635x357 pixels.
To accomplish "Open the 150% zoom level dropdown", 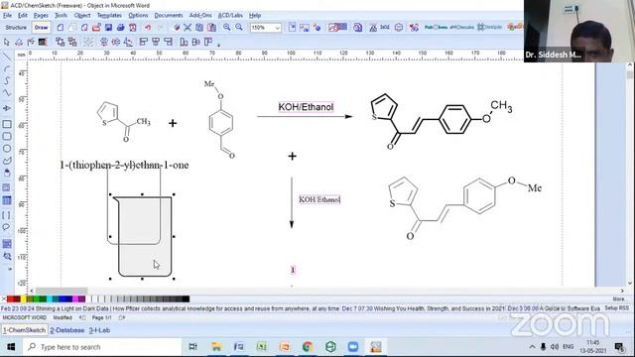I will pyautogui.click(x=278, y=28).
